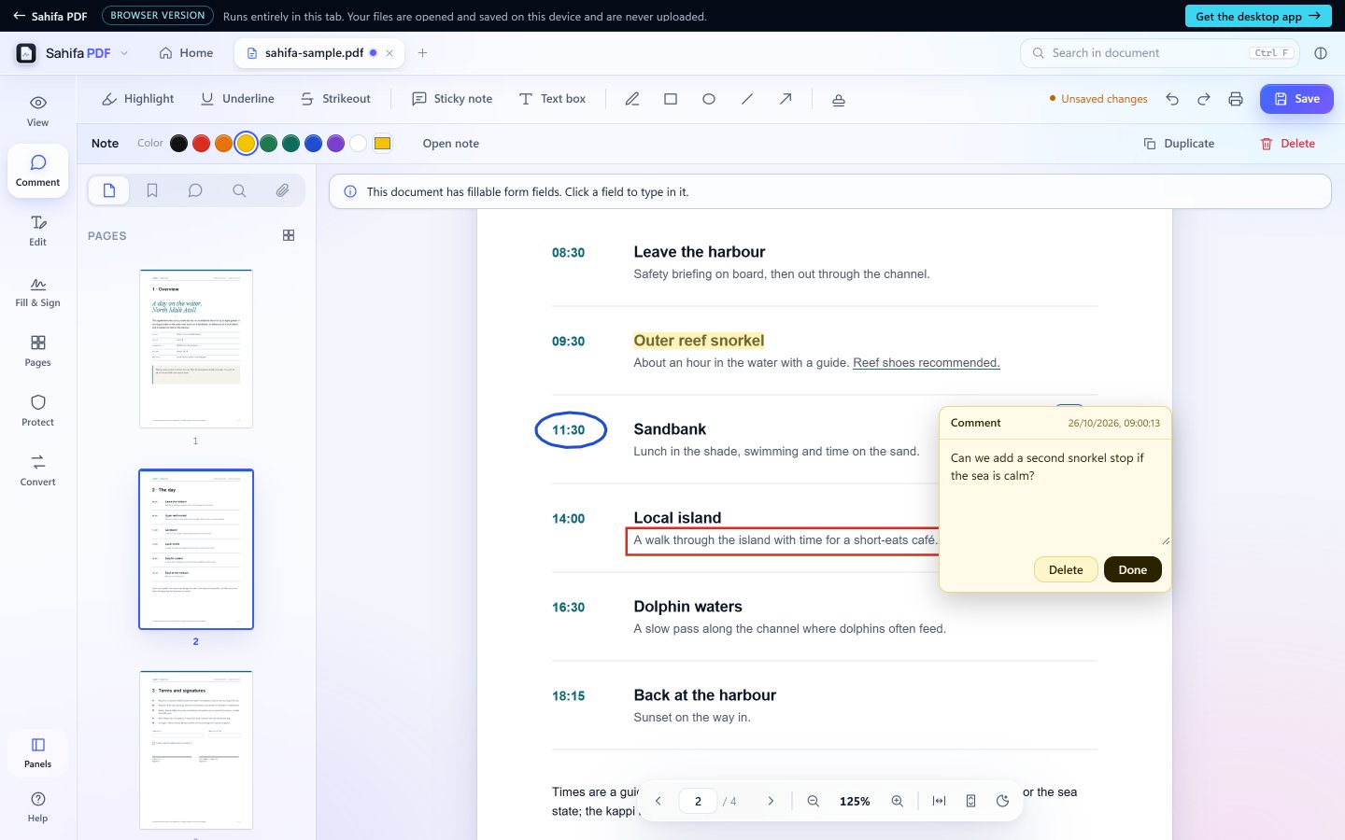Pick the Text box tool

coord(552,99)
